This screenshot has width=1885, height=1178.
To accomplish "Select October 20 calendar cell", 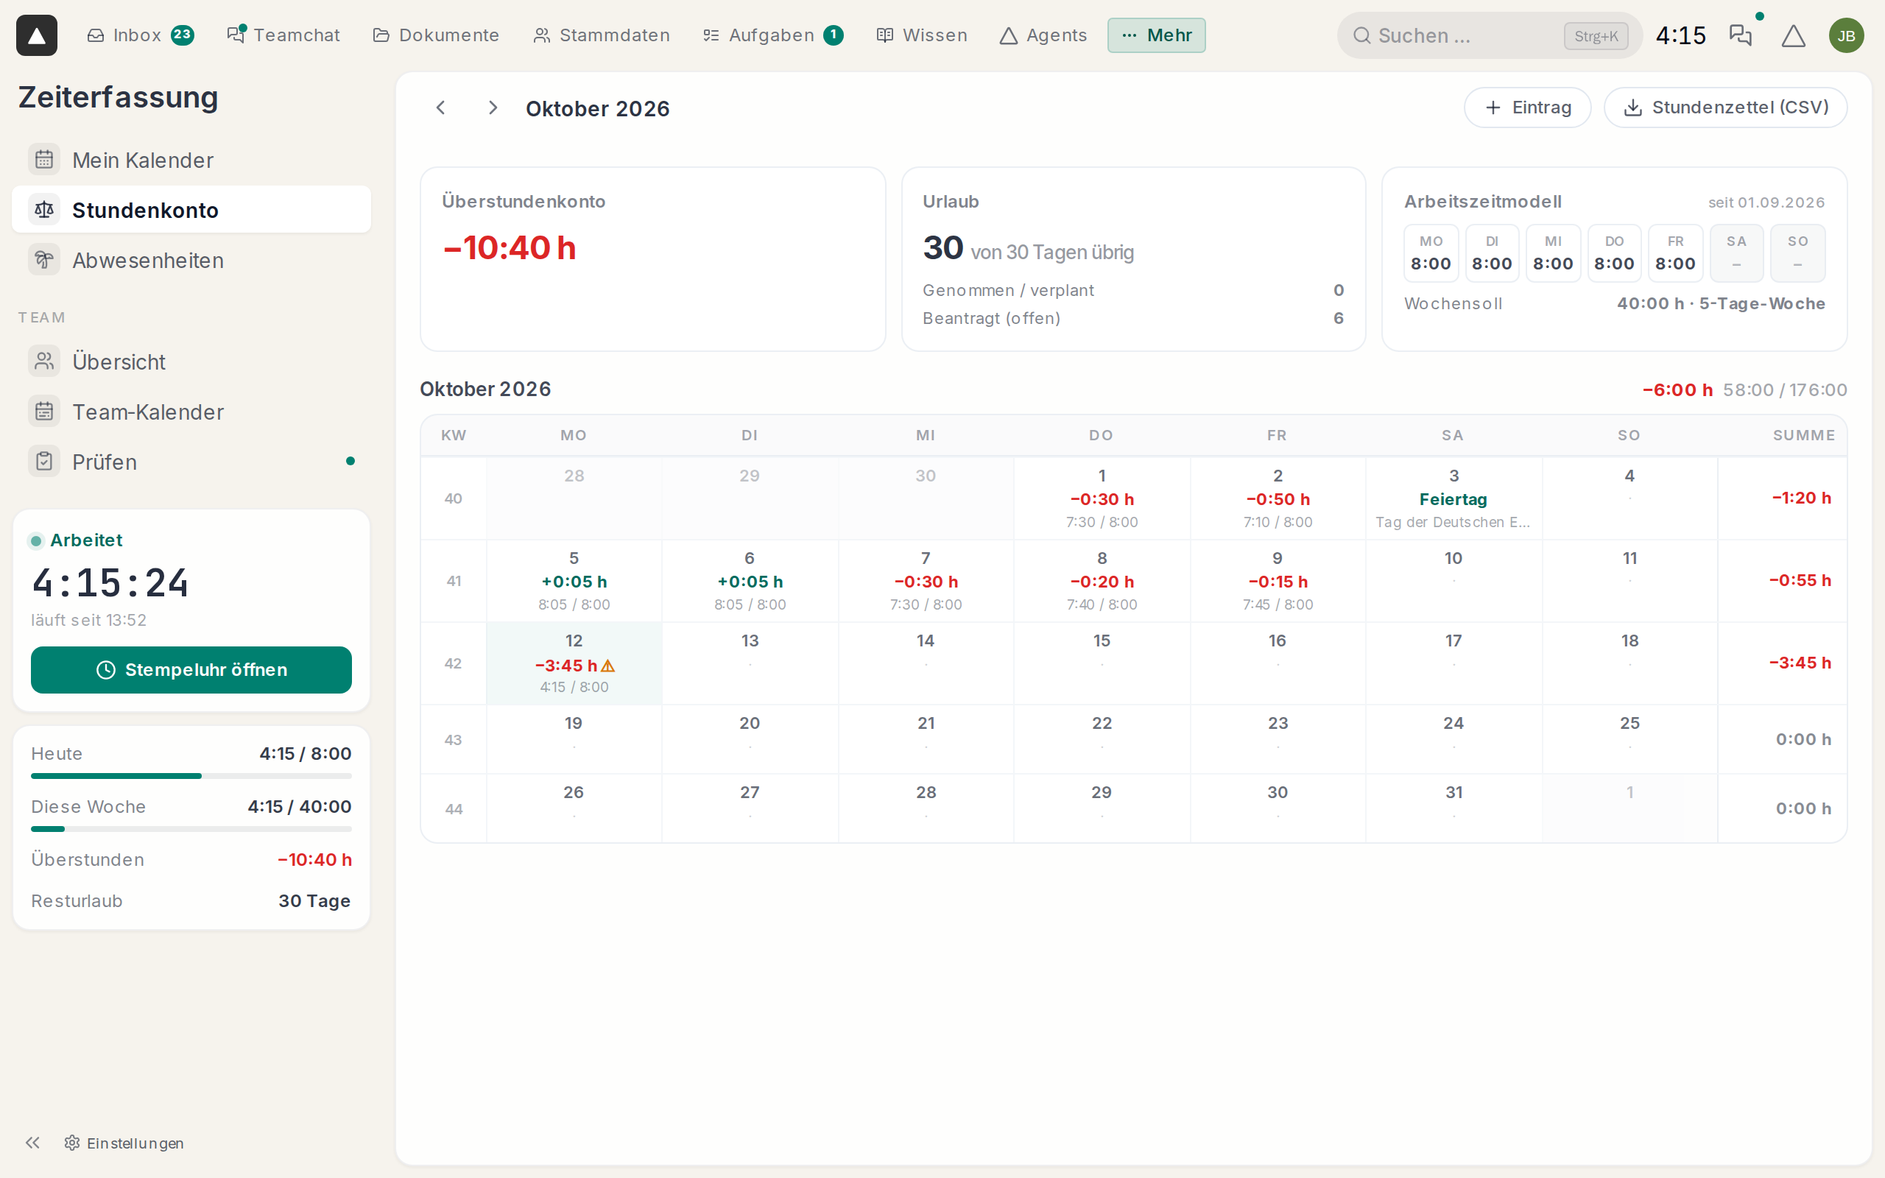I will (750, 738).
